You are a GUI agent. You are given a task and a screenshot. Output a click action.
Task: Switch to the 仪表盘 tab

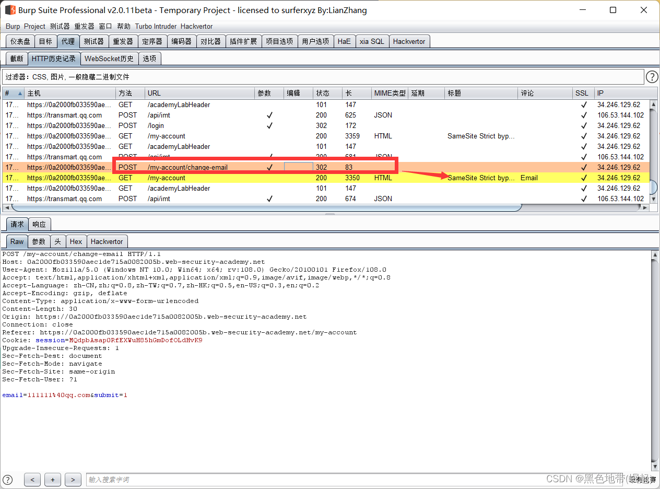pyautogui.click(x=20, y=41)
